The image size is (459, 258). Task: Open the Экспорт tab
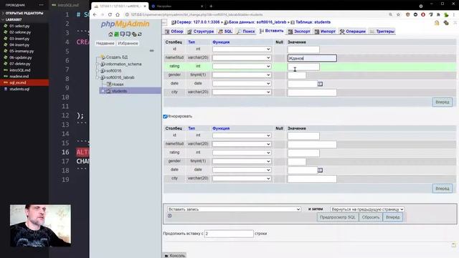[299, 32]
